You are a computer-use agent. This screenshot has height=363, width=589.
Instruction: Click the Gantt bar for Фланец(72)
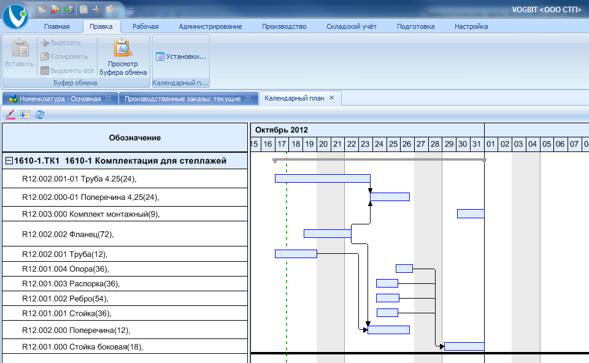[328, 234]
